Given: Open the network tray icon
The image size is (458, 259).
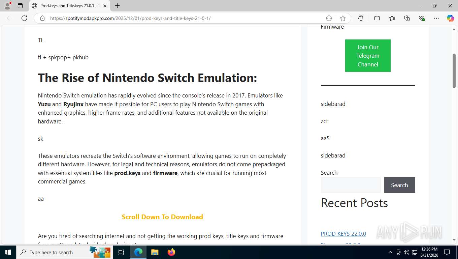Looking at the screenshot, I should click(415, 252).
